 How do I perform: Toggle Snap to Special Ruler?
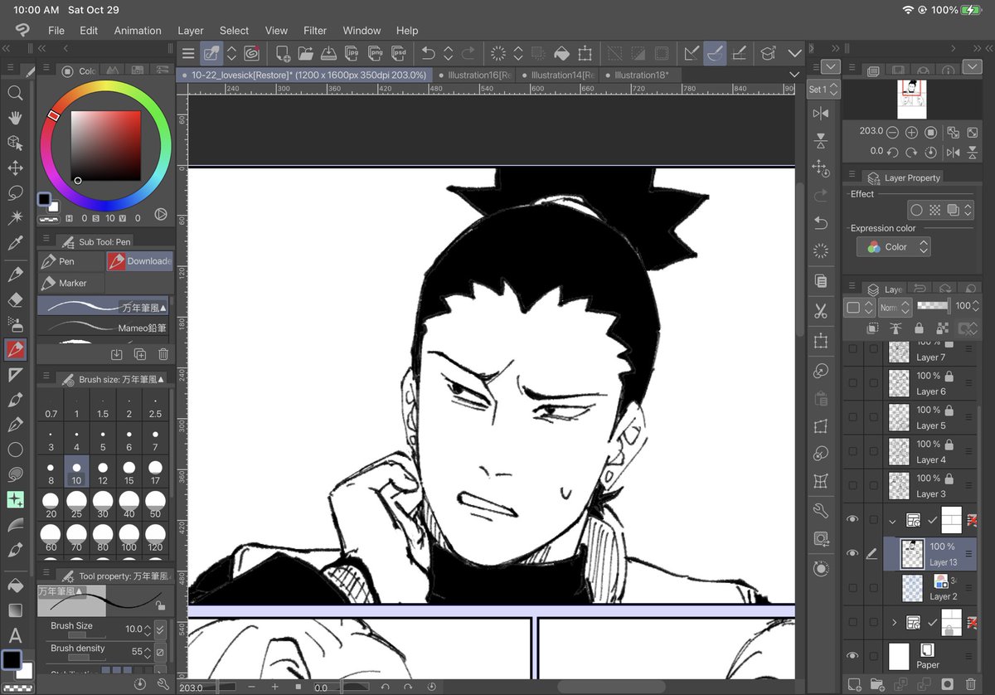click(716, 53)
